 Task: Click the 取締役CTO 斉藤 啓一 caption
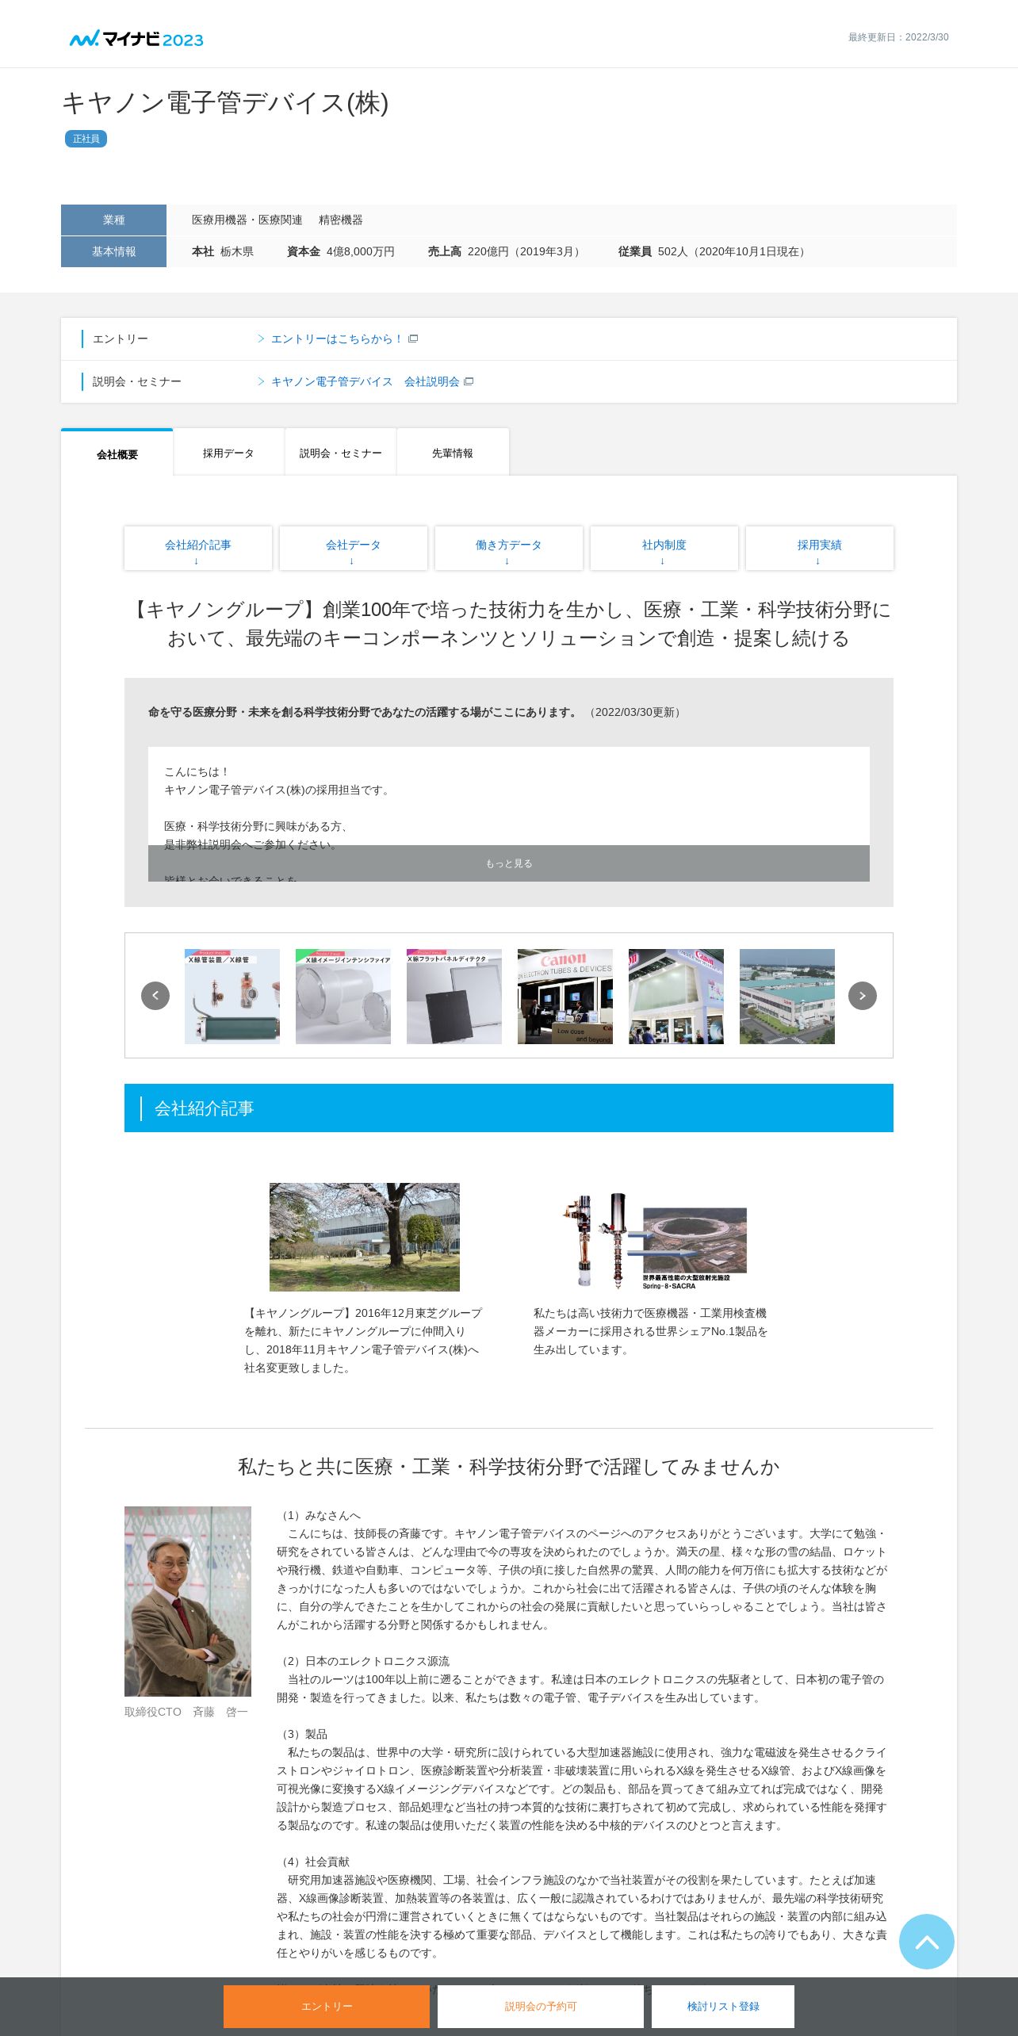tap(186, 1712)
